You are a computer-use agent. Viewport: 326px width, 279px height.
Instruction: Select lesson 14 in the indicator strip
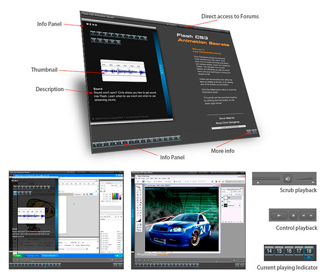269,251
